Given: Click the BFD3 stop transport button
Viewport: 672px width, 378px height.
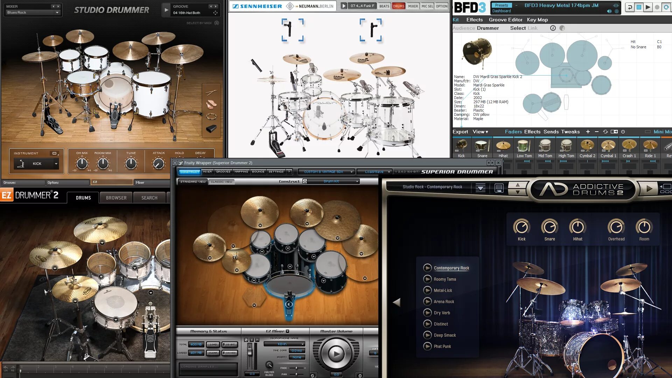Looking at the screenshot, I should [639, 7].
